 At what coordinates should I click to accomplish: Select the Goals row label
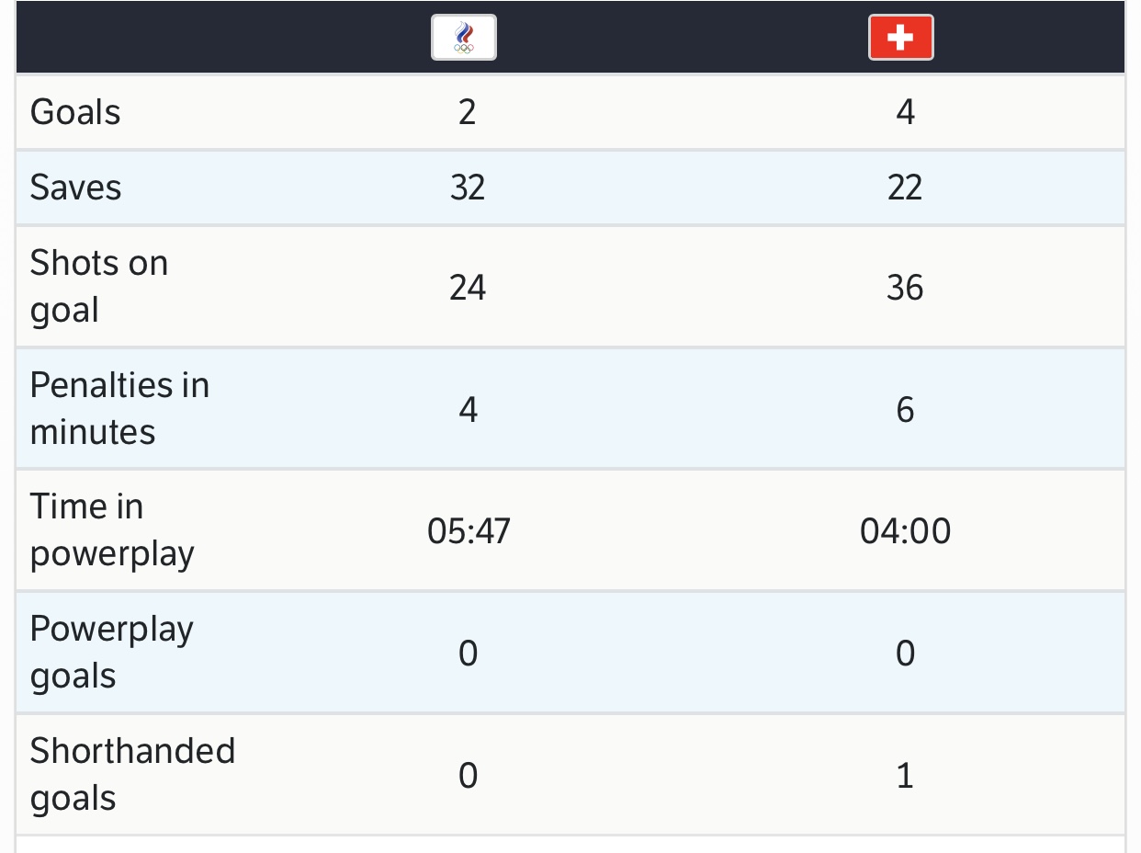click(75, 112)
